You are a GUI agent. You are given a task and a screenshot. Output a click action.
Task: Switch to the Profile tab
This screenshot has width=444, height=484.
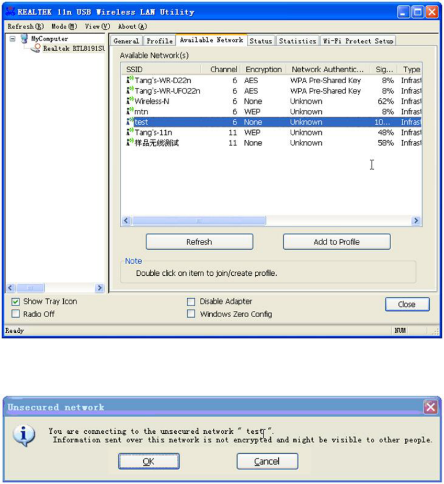(x=160, y=41)
